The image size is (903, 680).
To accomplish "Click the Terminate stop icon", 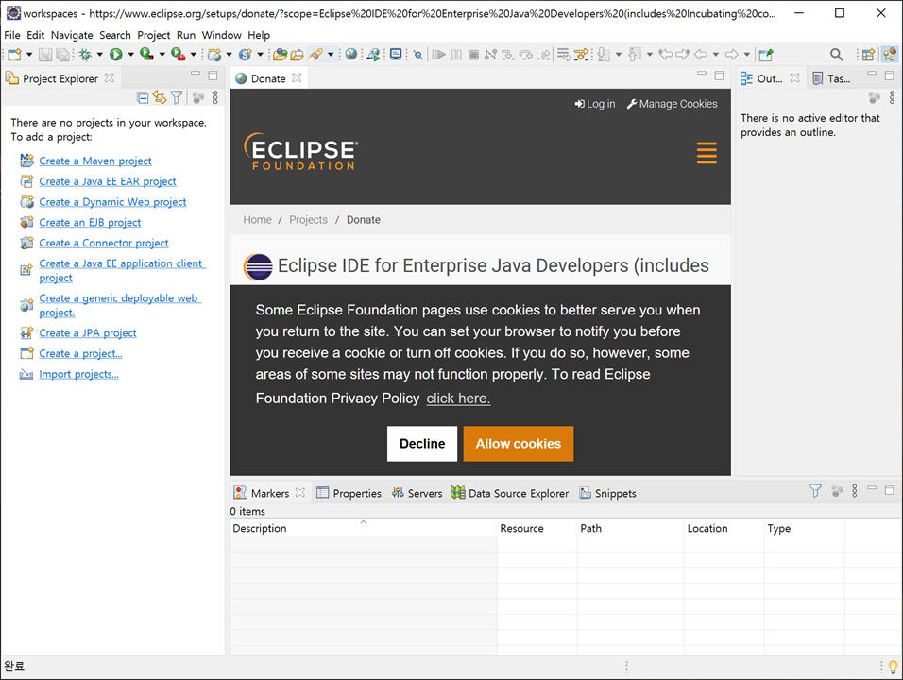I will coord(473,55).
